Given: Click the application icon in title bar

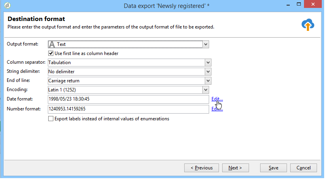Looking at the screenshot, I should coord(8,6).
